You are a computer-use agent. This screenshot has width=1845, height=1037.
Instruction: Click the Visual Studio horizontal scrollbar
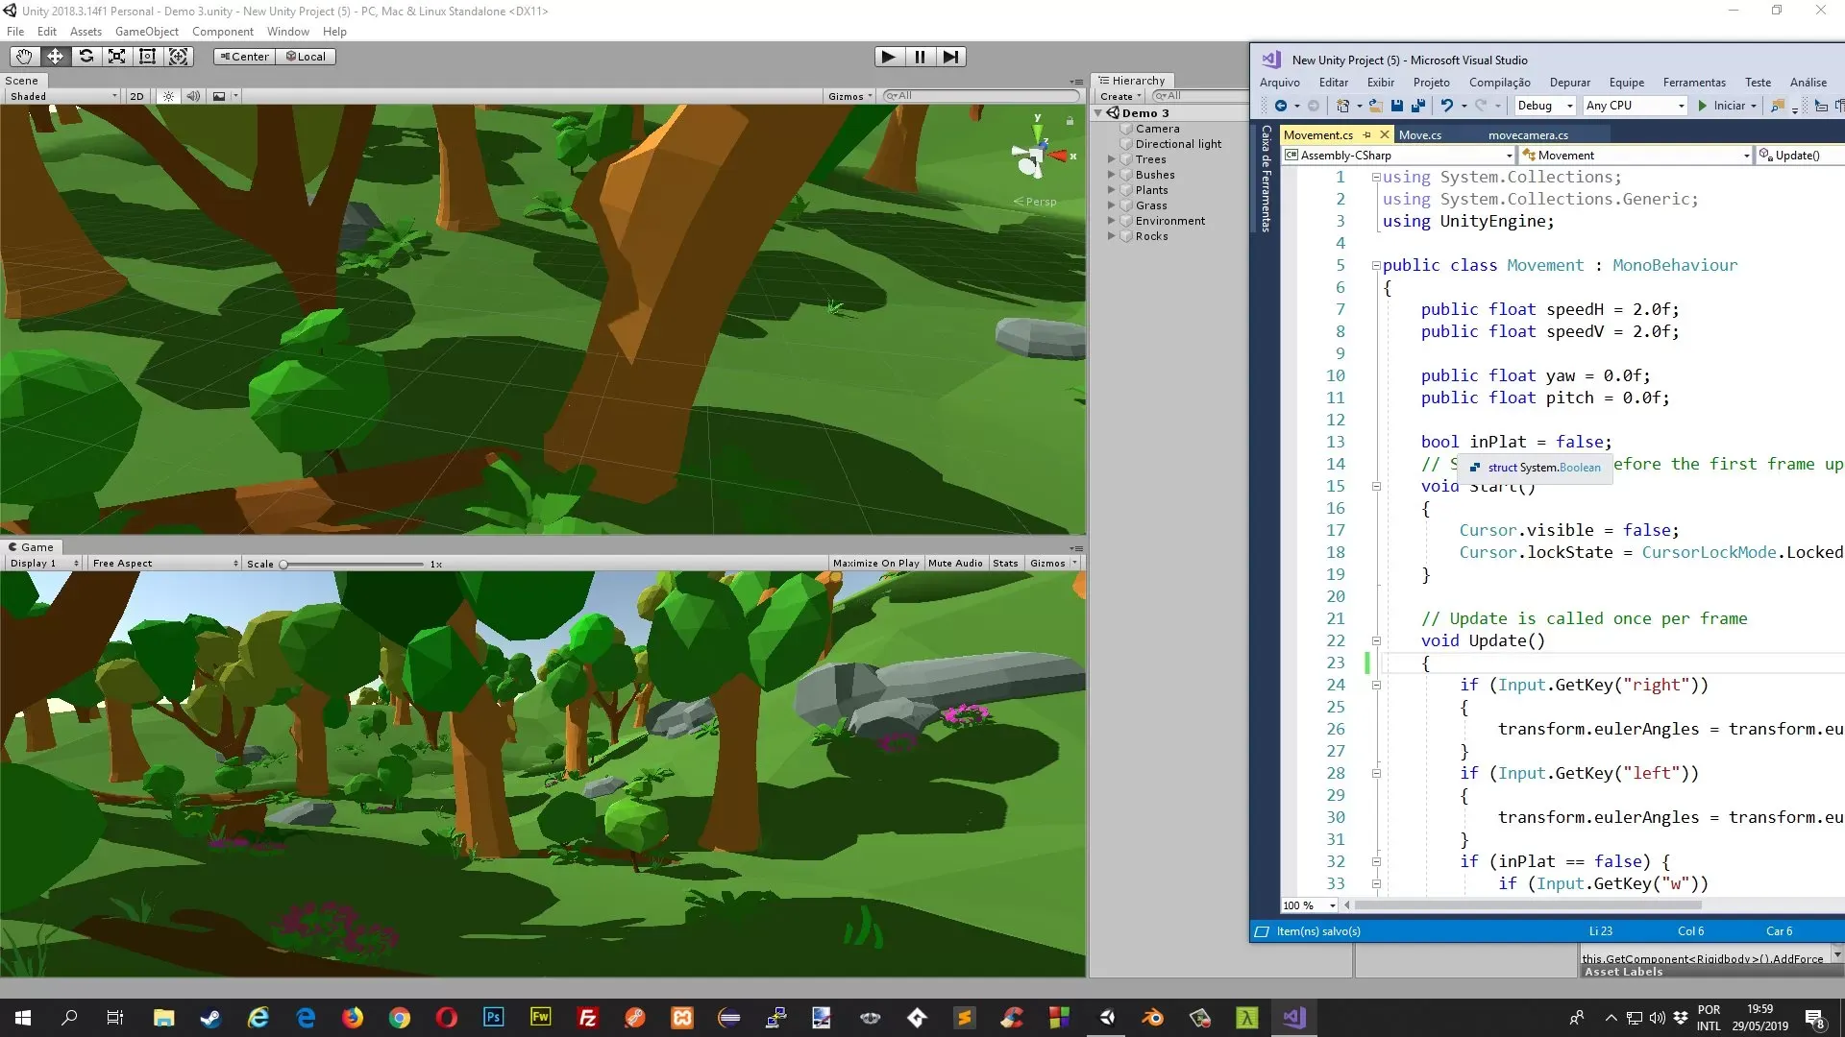tap(1528, 904)
